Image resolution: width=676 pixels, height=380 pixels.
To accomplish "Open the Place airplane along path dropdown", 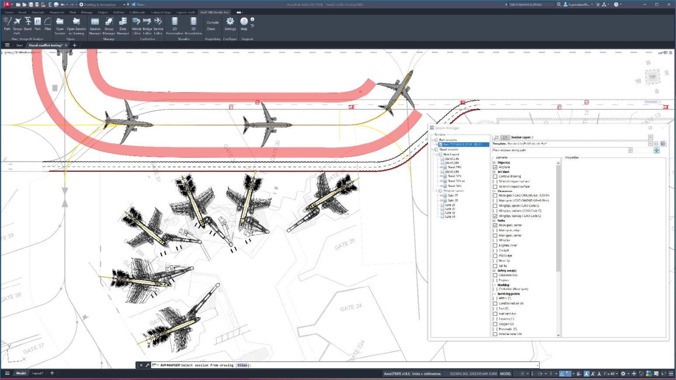I will (630, 150).
